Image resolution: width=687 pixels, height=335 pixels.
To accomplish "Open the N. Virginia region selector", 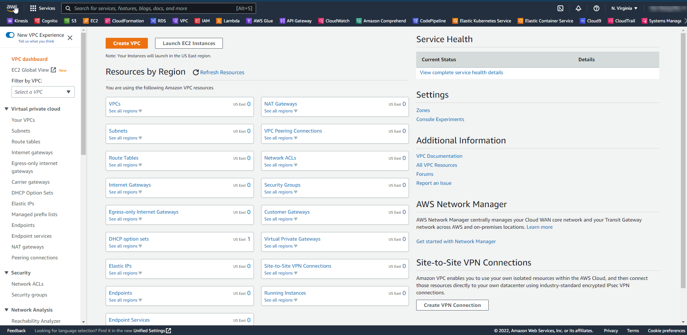I will tap(624, 8).
